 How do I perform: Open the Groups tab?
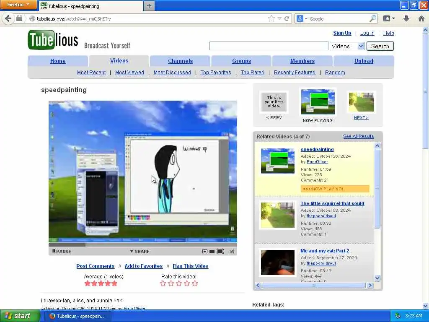point(241,61)
